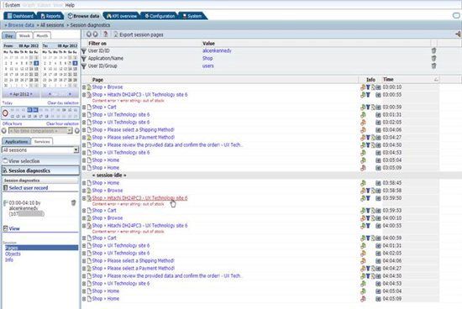Switch to the Dashboard tab
The image size is (462, 309).
[20, 16]
